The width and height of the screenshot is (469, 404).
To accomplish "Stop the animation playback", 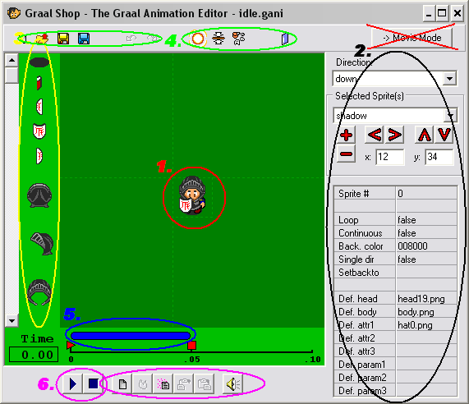I will tap(93, 383).
